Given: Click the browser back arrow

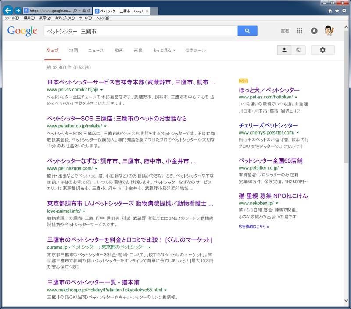Looking at the screenshot, I should (x=7, y=10).
